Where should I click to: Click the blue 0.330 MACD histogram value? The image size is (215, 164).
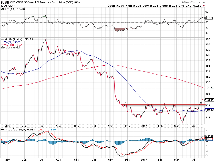point(52,130)
